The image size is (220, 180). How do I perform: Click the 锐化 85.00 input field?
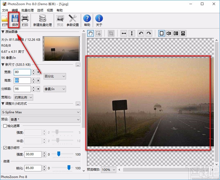(x=33, y=168)
